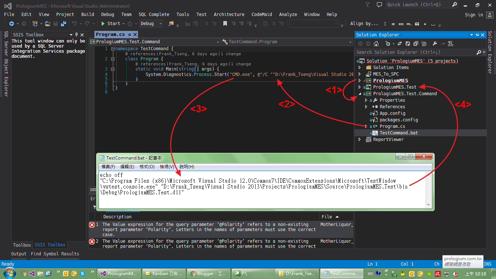The height and width of the screenshot is (279, 496).
Task: Switch to the Toolbox tab
Action: click(x=22, y=245)
